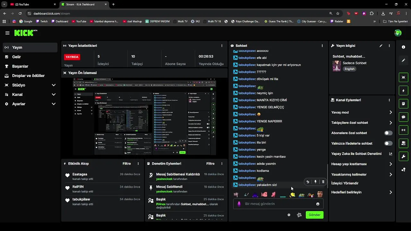This screenshot has height=231, width=411.
Task: Open Yavaş mod options arrow
Action: pyautogui.click(x=390, y=113)
